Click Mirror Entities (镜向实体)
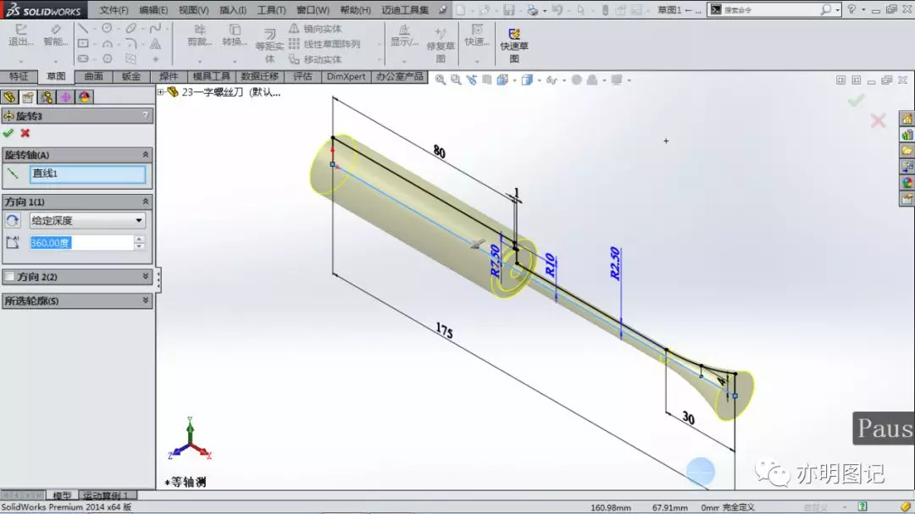Screen dimensions: 915x514 pos(315,29)
